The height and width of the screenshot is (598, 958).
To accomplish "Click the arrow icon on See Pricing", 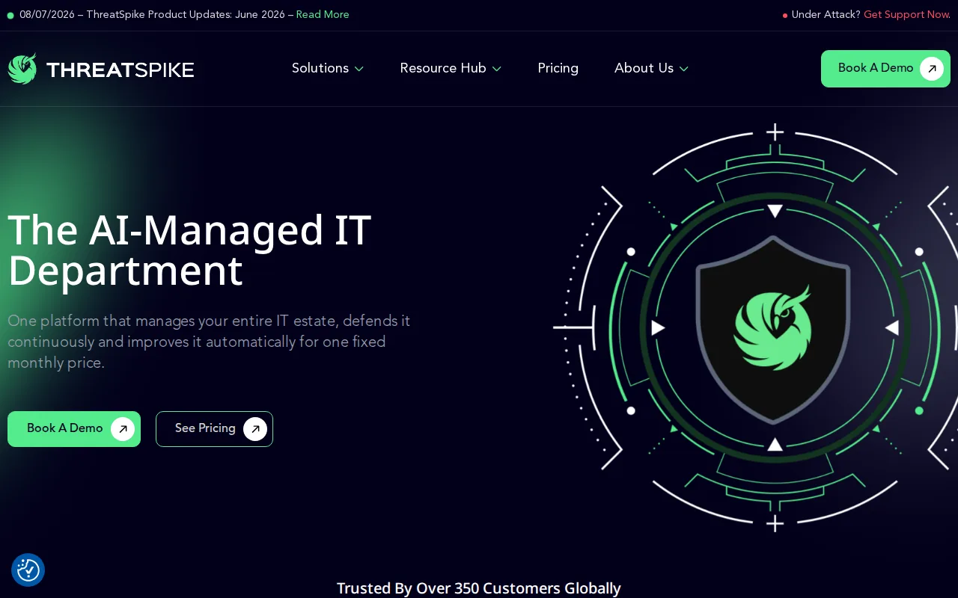I will click(255, 429).
